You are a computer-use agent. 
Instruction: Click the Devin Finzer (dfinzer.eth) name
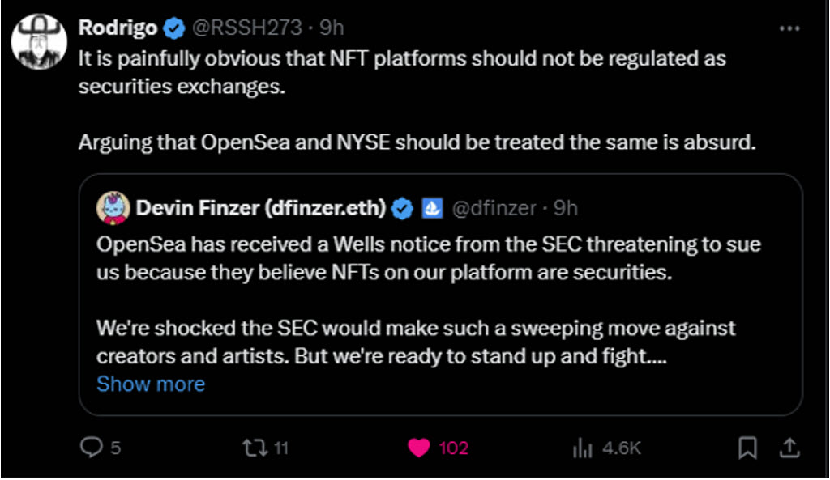(261, 208)
